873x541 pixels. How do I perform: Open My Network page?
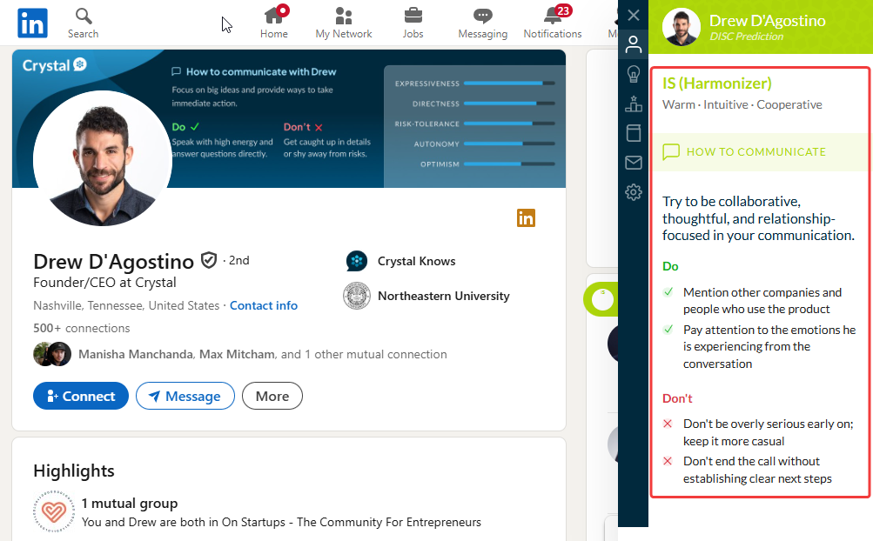click(x=344, y=23)
